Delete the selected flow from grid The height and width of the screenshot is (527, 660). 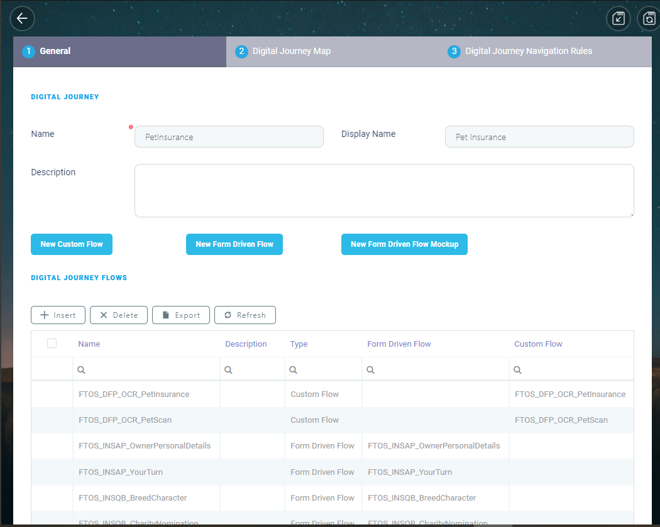[x=119, y=315]
